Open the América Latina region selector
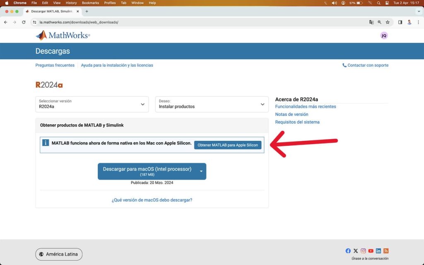Image resolution: width=424 pixels, height=265 pixels. click(x=59, y=254)
